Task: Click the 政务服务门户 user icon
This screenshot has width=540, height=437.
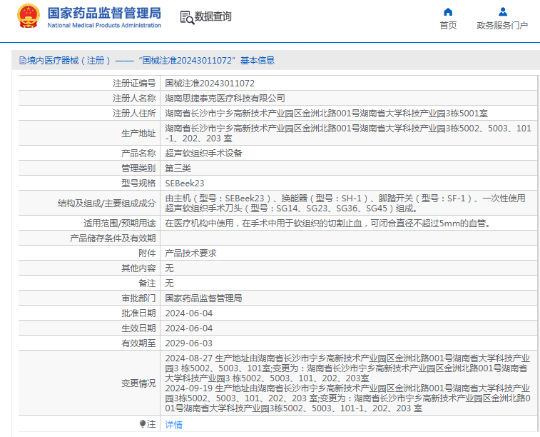Action: (503, 11)
